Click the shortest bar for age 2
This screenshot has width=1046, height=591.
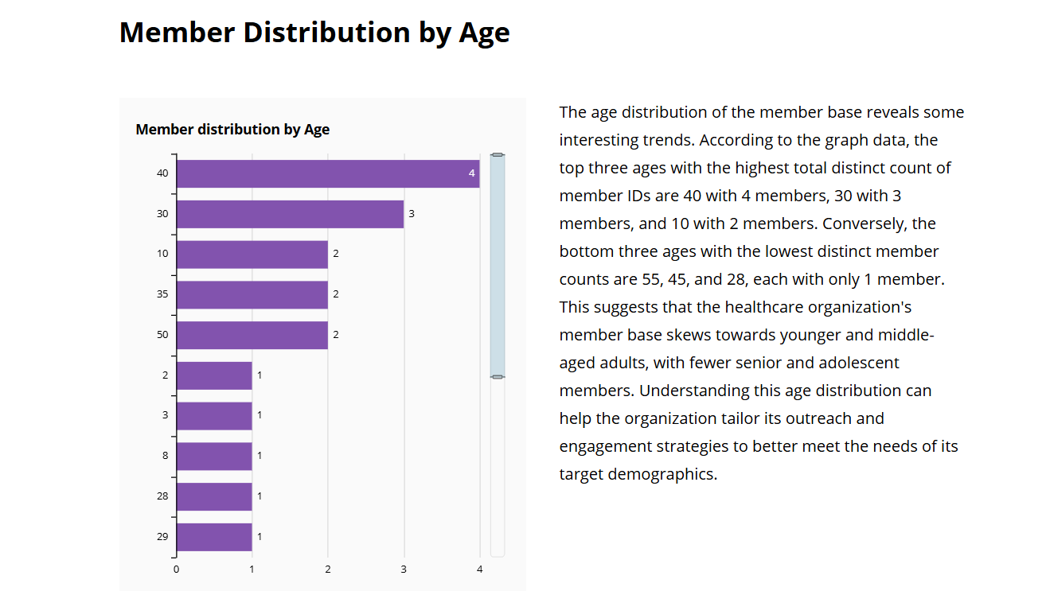(x=213, y=375)
